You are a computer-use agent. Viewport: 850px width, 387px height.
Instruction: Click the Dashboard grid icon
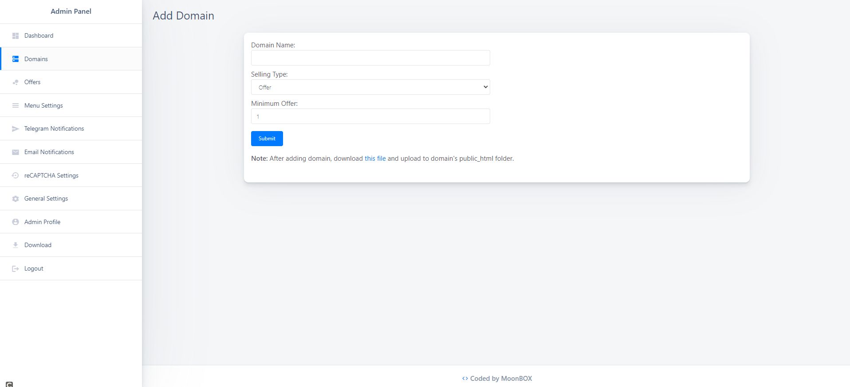click(16, 36)
